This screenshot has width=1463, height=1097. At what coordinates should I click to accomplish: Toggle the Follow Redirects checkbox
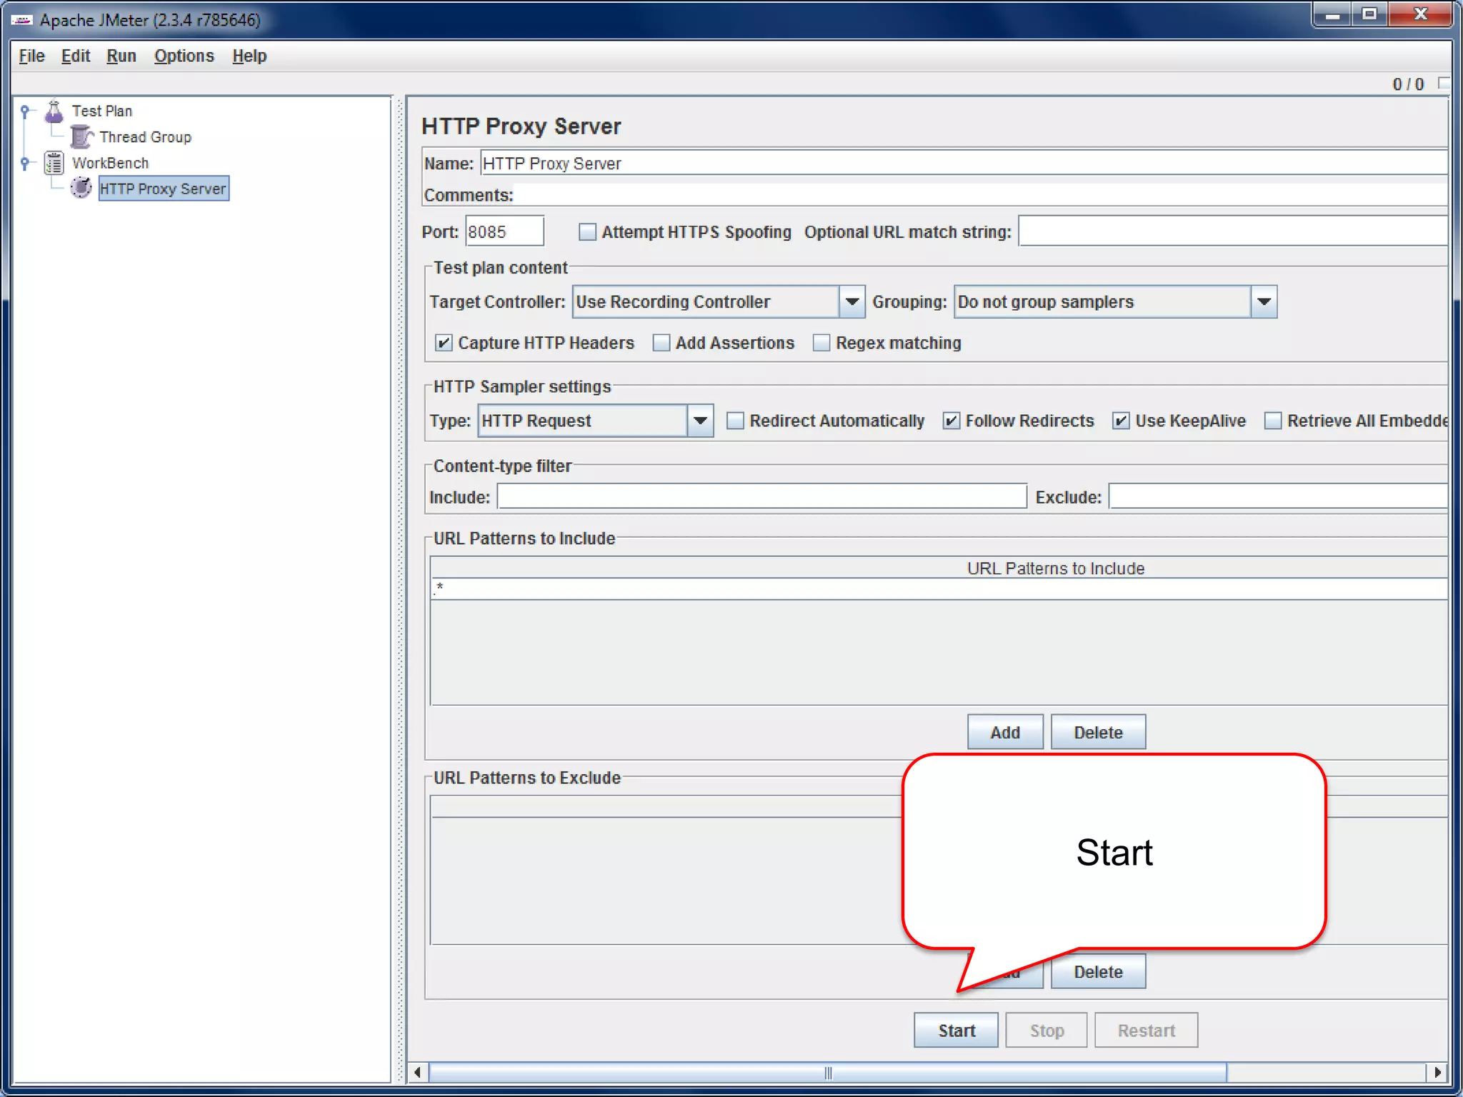951,421
